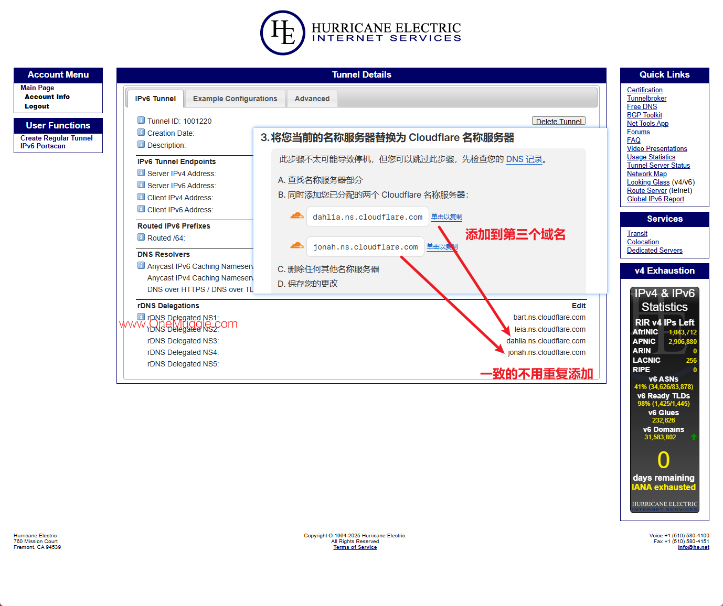The width and height of the screenshot is (723, 606).
Task: Select Create Regular Tunnel
Action: coord(57,138)
